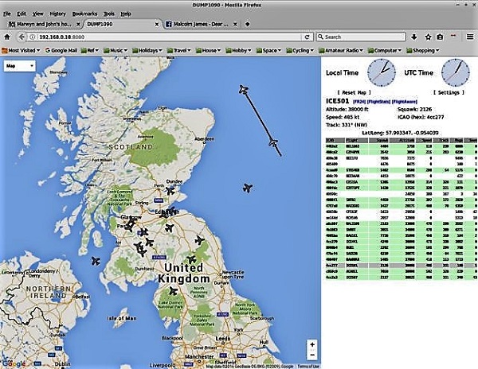Screen dimensions: 478x369
Task: Sort the table by Flight column
Action: pos(356,140)
